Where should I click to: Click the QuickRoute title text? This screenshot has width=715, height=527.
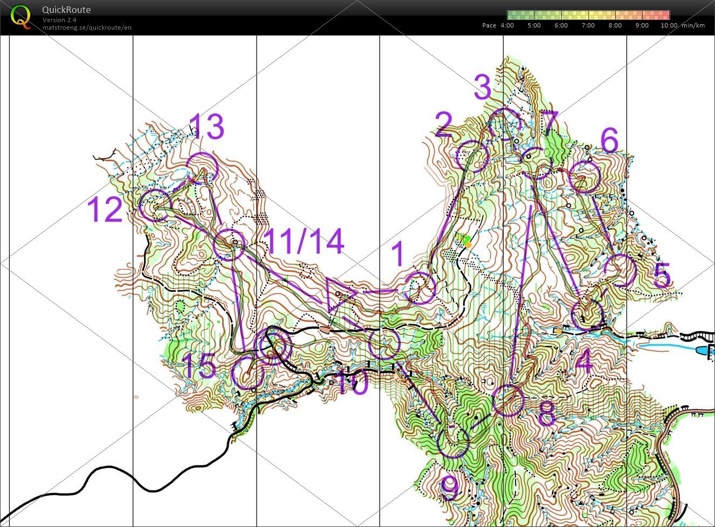[66, 10]
